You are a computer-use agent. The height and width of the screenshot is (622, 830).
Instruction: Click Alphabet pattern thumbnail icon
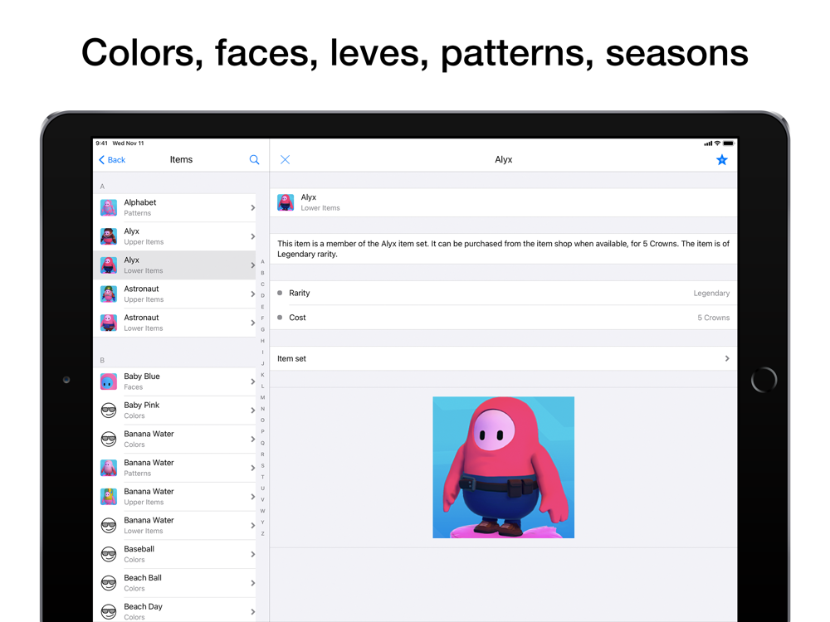109,208
